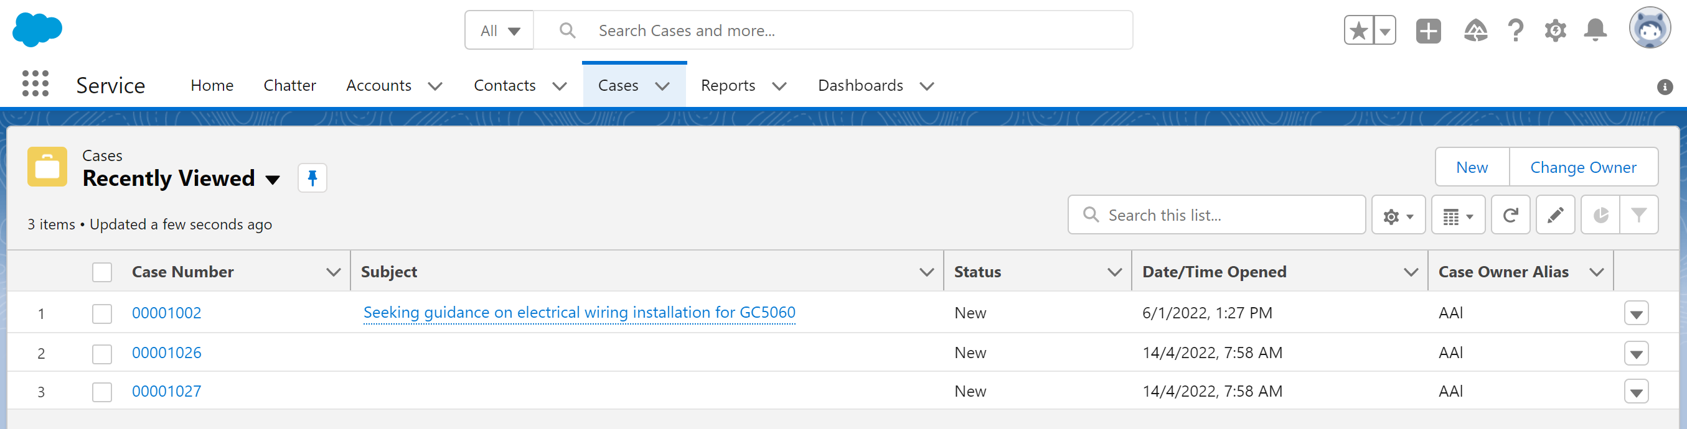This screenshot has height=429, width=1687.
Task: Sort by the Status column header
Action: [x=977, y=272]
